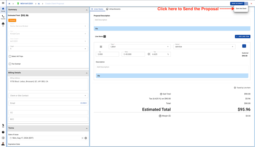
Task: Enable the Tax Exempt checkbox
Action: point(10,64)
